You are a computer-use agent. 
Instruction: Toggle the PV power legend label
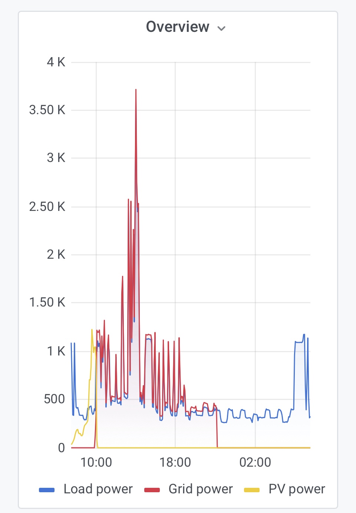297,489
